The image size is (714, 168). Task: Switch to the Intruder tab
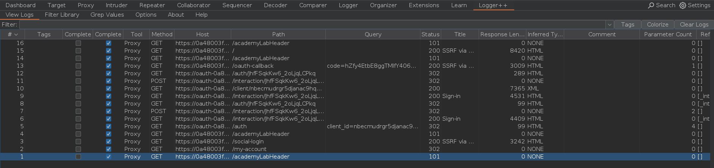117,5
